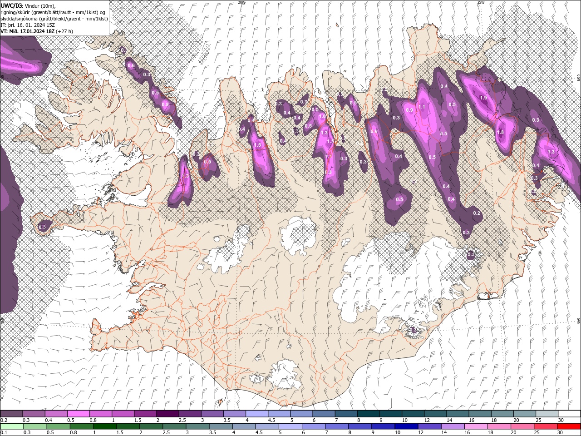Click the top-row legend swatch between 0.5 and 0.8
Viewport: 581px width, 436px height.
[x=78, y=414]
